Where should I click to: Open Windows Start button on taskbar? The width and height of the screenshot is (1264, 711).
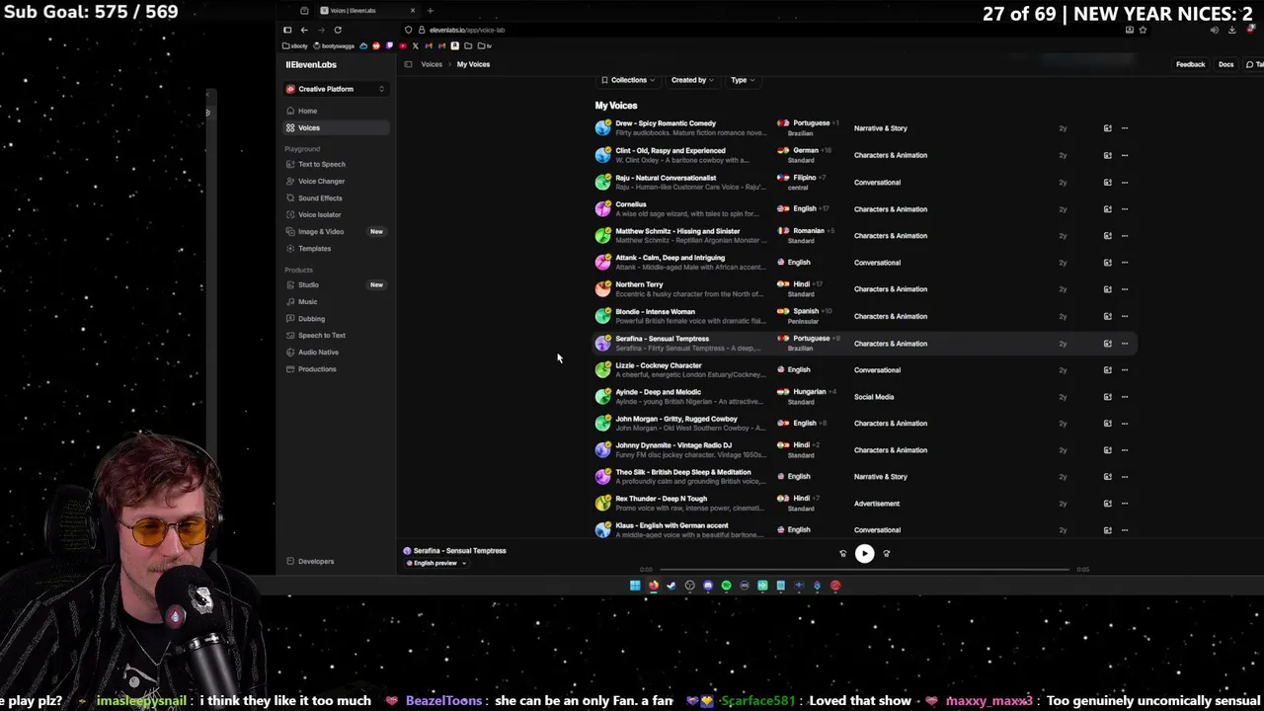pyautogui.click(x=635, y=586)
